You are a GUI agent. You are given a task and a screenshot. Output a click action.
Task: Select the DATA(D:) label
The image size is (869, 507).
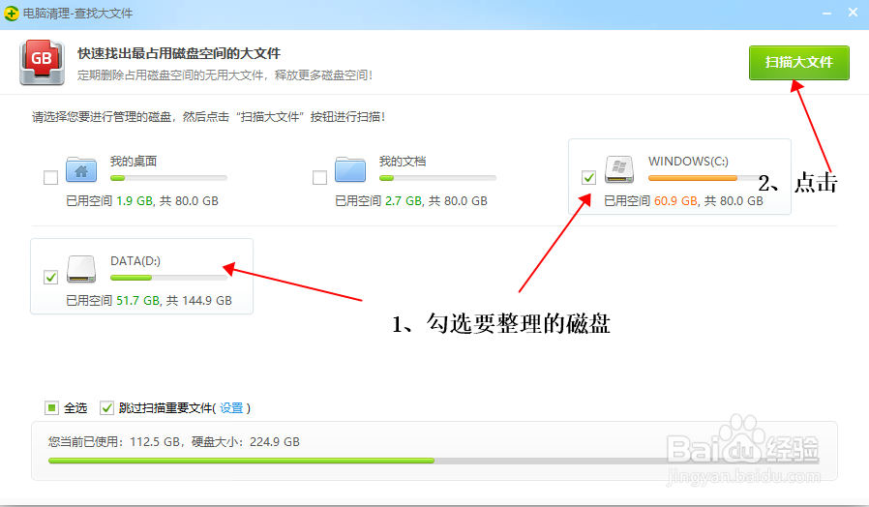[x=135, y=261]
